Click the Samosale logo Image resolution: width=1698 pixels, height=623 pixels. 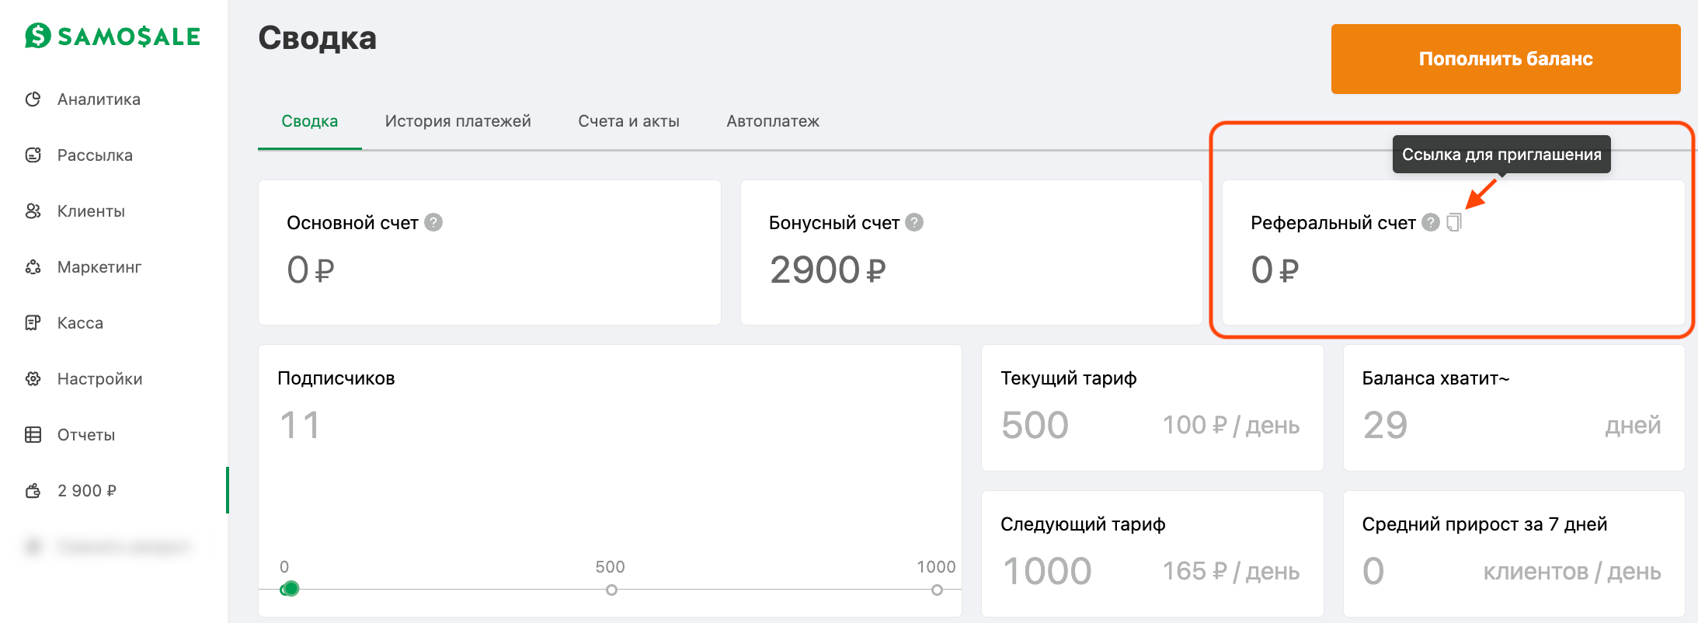point(113,36)
